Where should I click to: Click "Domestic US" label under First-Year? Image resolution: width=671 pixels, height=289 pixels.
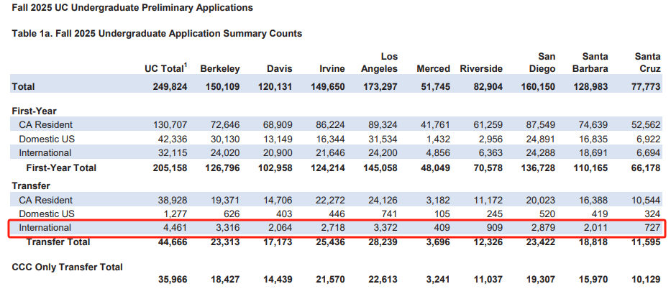point(46,139)
